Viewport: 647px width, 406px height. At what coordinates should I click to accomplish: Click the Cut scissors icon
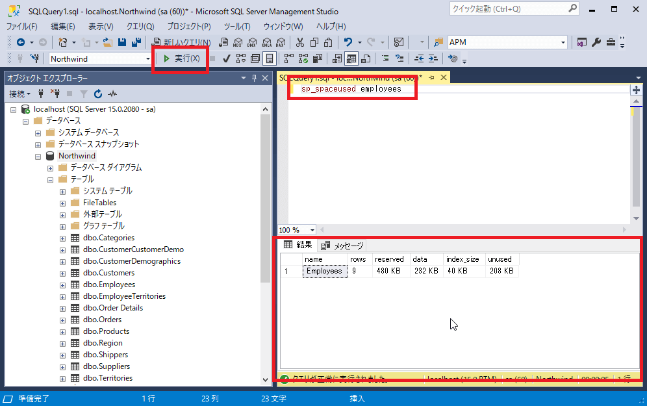point(299,42)
